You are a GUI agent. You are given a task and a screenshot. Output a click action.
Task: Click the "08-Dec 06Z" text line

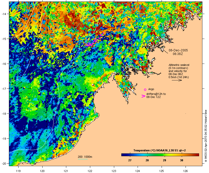[176, 74]
